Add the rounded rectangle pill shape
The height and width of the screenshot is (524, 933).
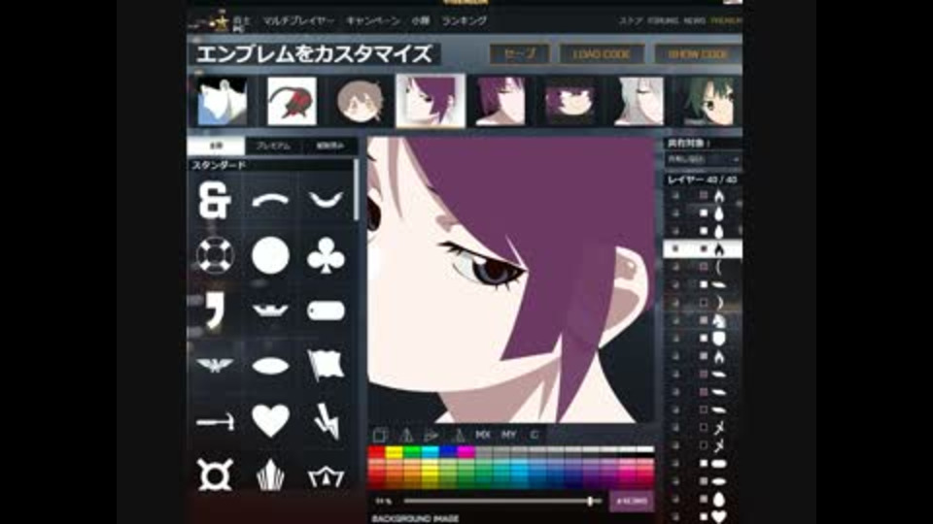pos(327,311)
